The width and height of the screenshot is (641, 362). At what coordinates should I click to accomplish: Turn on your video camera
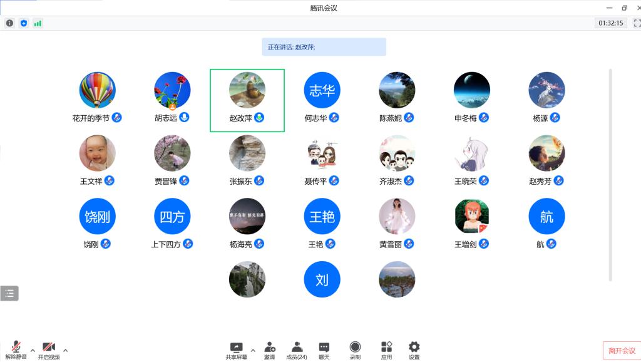click(x=49, y=351)
